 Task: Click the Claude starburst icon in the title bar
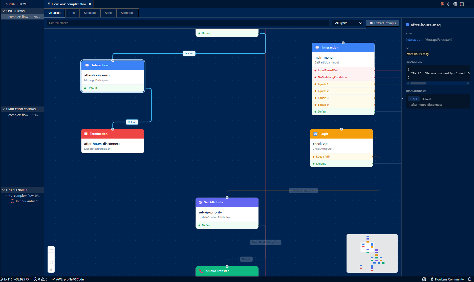point(442,4)
